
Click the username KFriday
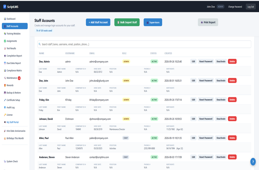click(x=68, y=100)
